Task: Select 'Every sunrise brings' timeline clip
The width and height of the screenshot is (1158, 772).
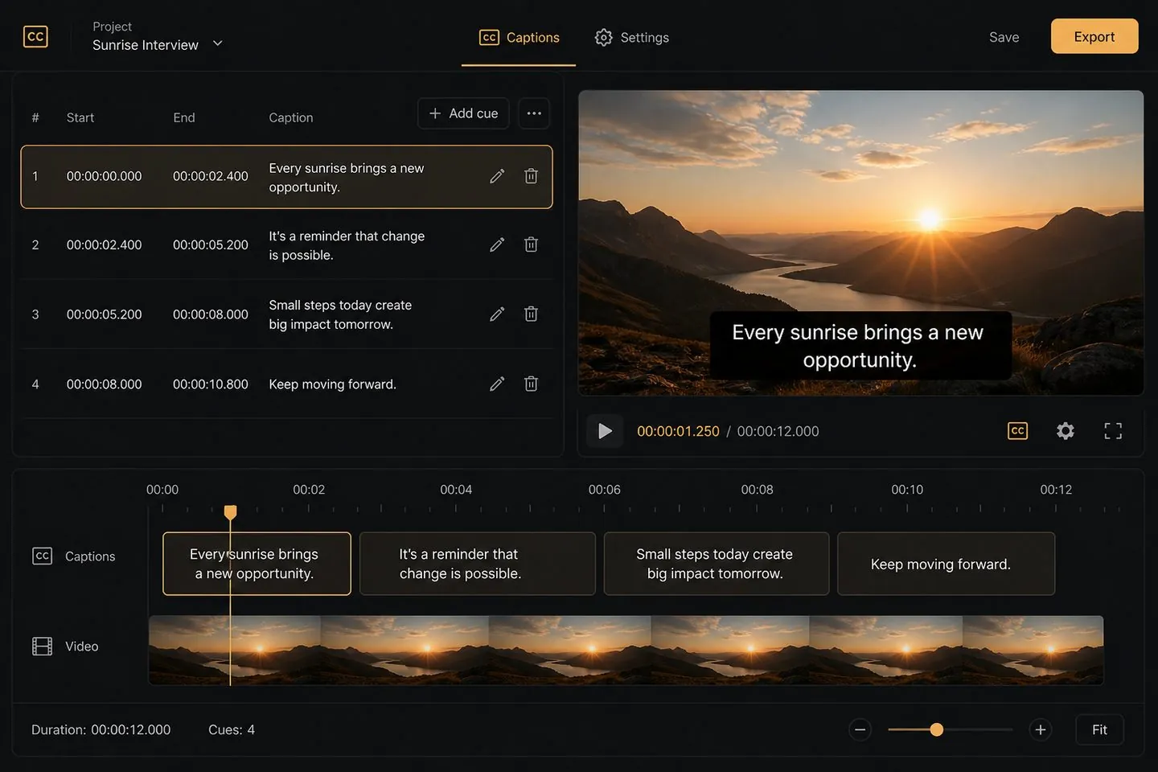Action: coord(257,564)
